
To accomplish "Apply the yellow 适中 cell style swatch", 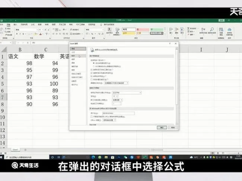I will [129, 33].
